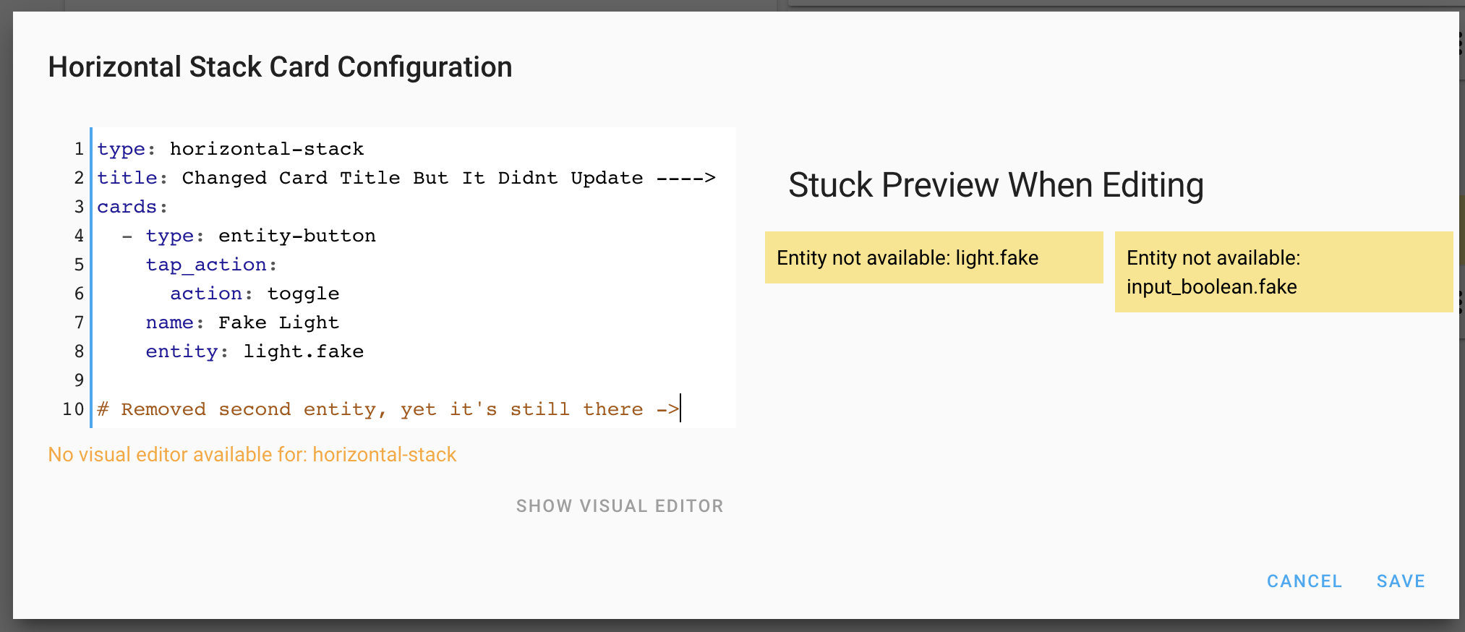Viewport: 1465px width, 632px height.
Task: Click the 'entity: light.fake' line
Action: click(x=255, y=351)
